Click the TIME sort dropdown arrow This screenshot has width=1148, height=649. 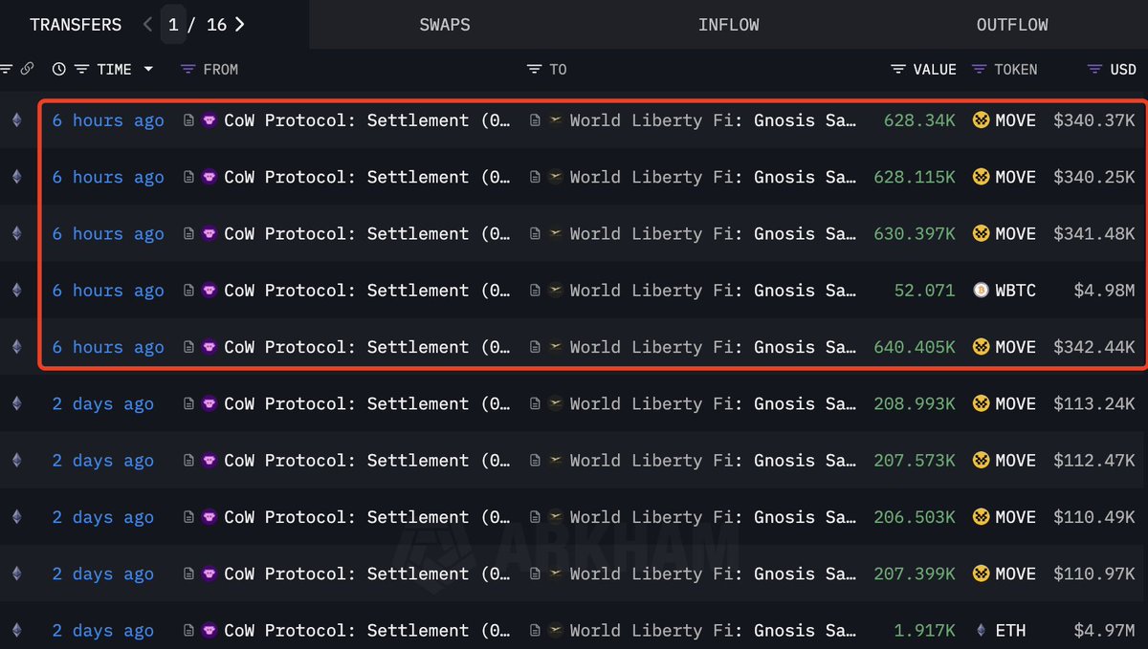pyautogui.click(x=148, y=69)
